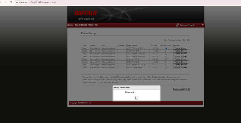The height and width of the screenshot is (123, 241).
Task: Reload the page with the browser refresh icon
Action: point(11,2)
